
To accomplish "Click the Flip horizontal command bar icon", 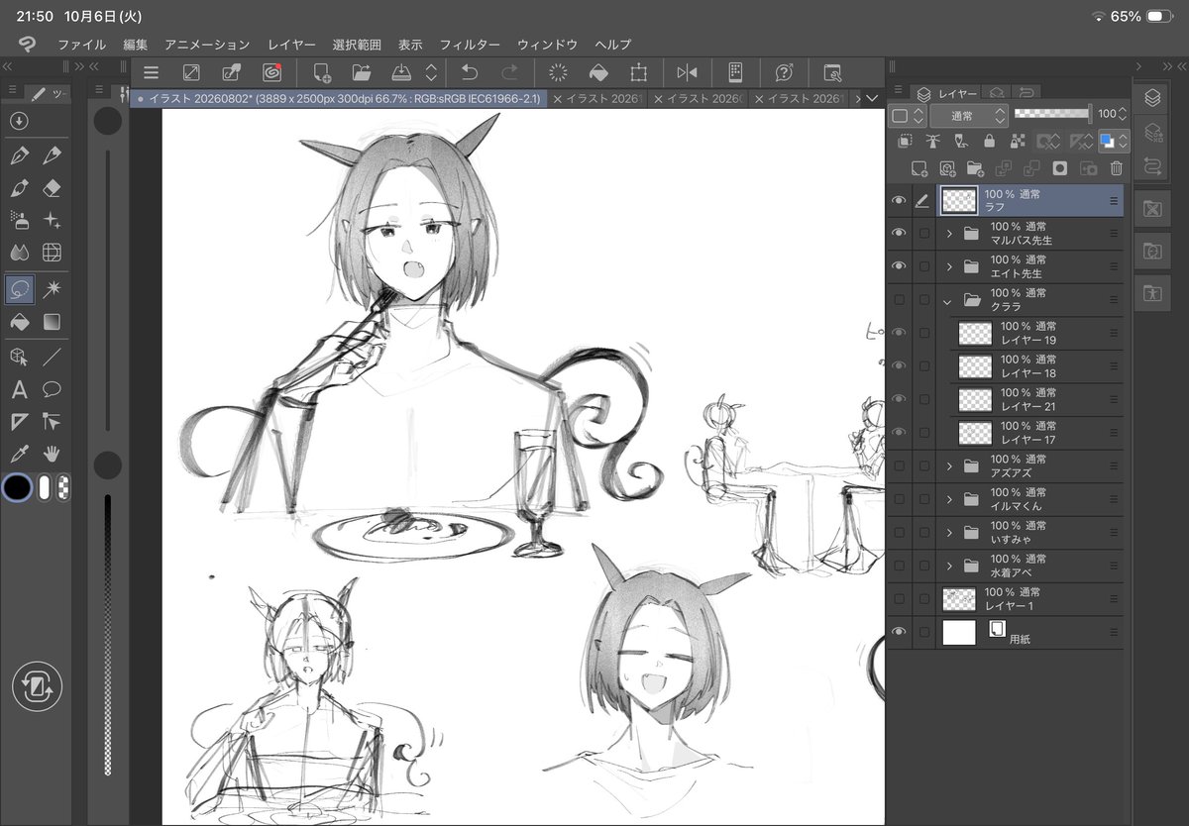I will [x=687, y=72].
